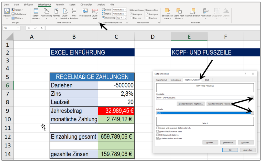This screenshot has width=262, height=161.
Task: Click into the formula bar input
Action: (152, 28)
